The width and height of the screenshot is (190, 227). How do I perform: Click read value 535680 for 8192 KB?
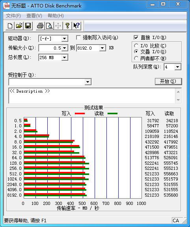coord(171,195)
